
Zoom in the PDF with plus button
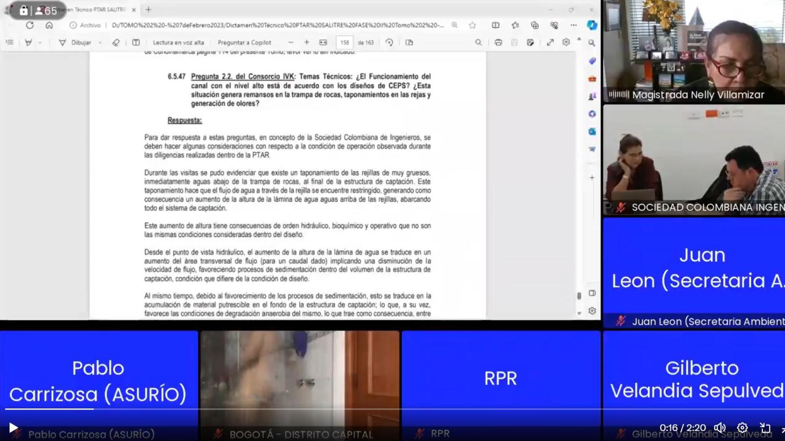307,42
